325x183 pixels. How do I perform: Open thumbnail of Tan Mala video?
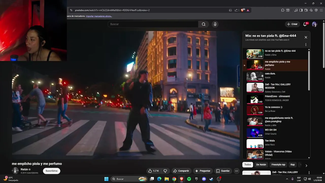click(255, 144)
